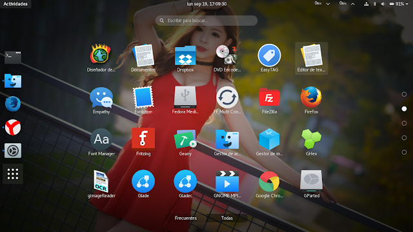
Task: Open Font Manager
Action: (101, 139)
